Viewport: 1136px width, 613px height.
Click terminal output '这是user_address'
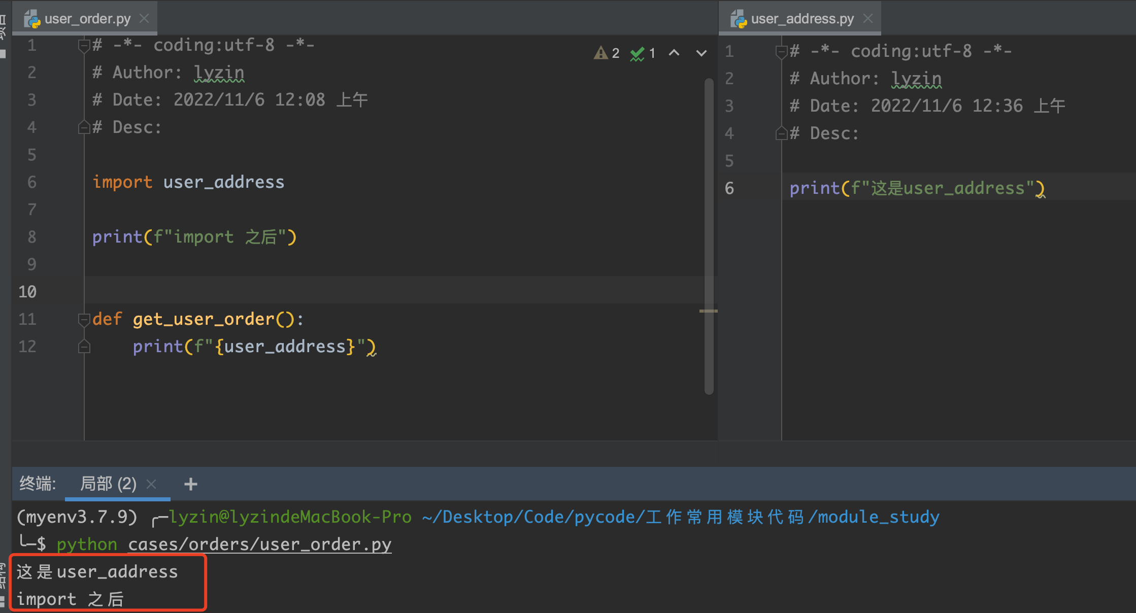point(97,572)
